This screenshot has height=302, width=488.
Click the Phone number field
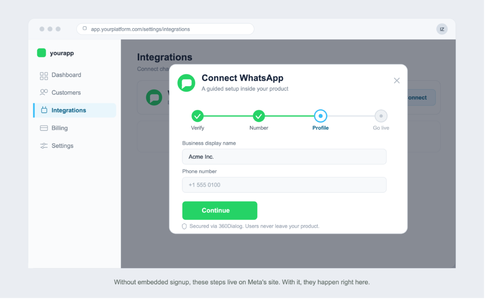pyautogui.click(x=286, y=186)
